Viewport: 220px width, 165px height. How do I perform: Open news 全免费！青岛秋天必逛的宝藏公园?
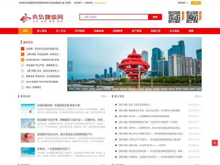click(43, 49)
